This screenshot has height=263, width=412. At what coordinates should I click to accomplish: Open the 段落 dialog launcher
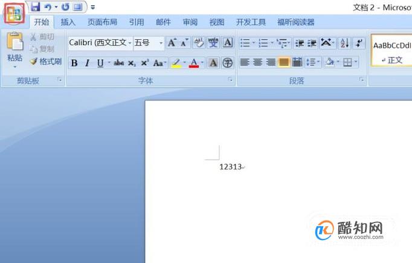pyautogui.click(x=361, y=79)
